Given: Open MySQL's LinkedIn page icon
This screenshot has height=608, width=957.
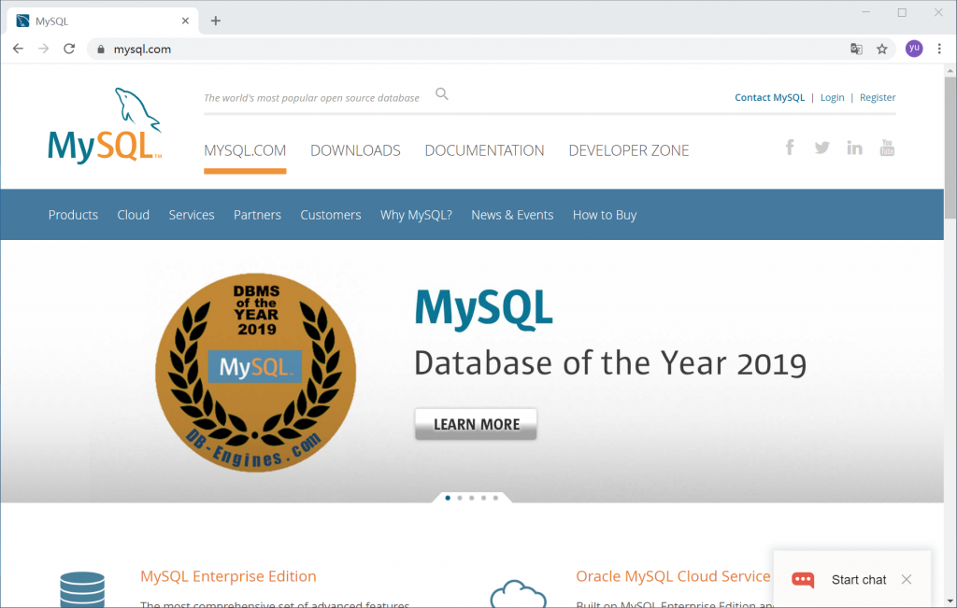Looking at the screenshot, I should coord(854,148).
